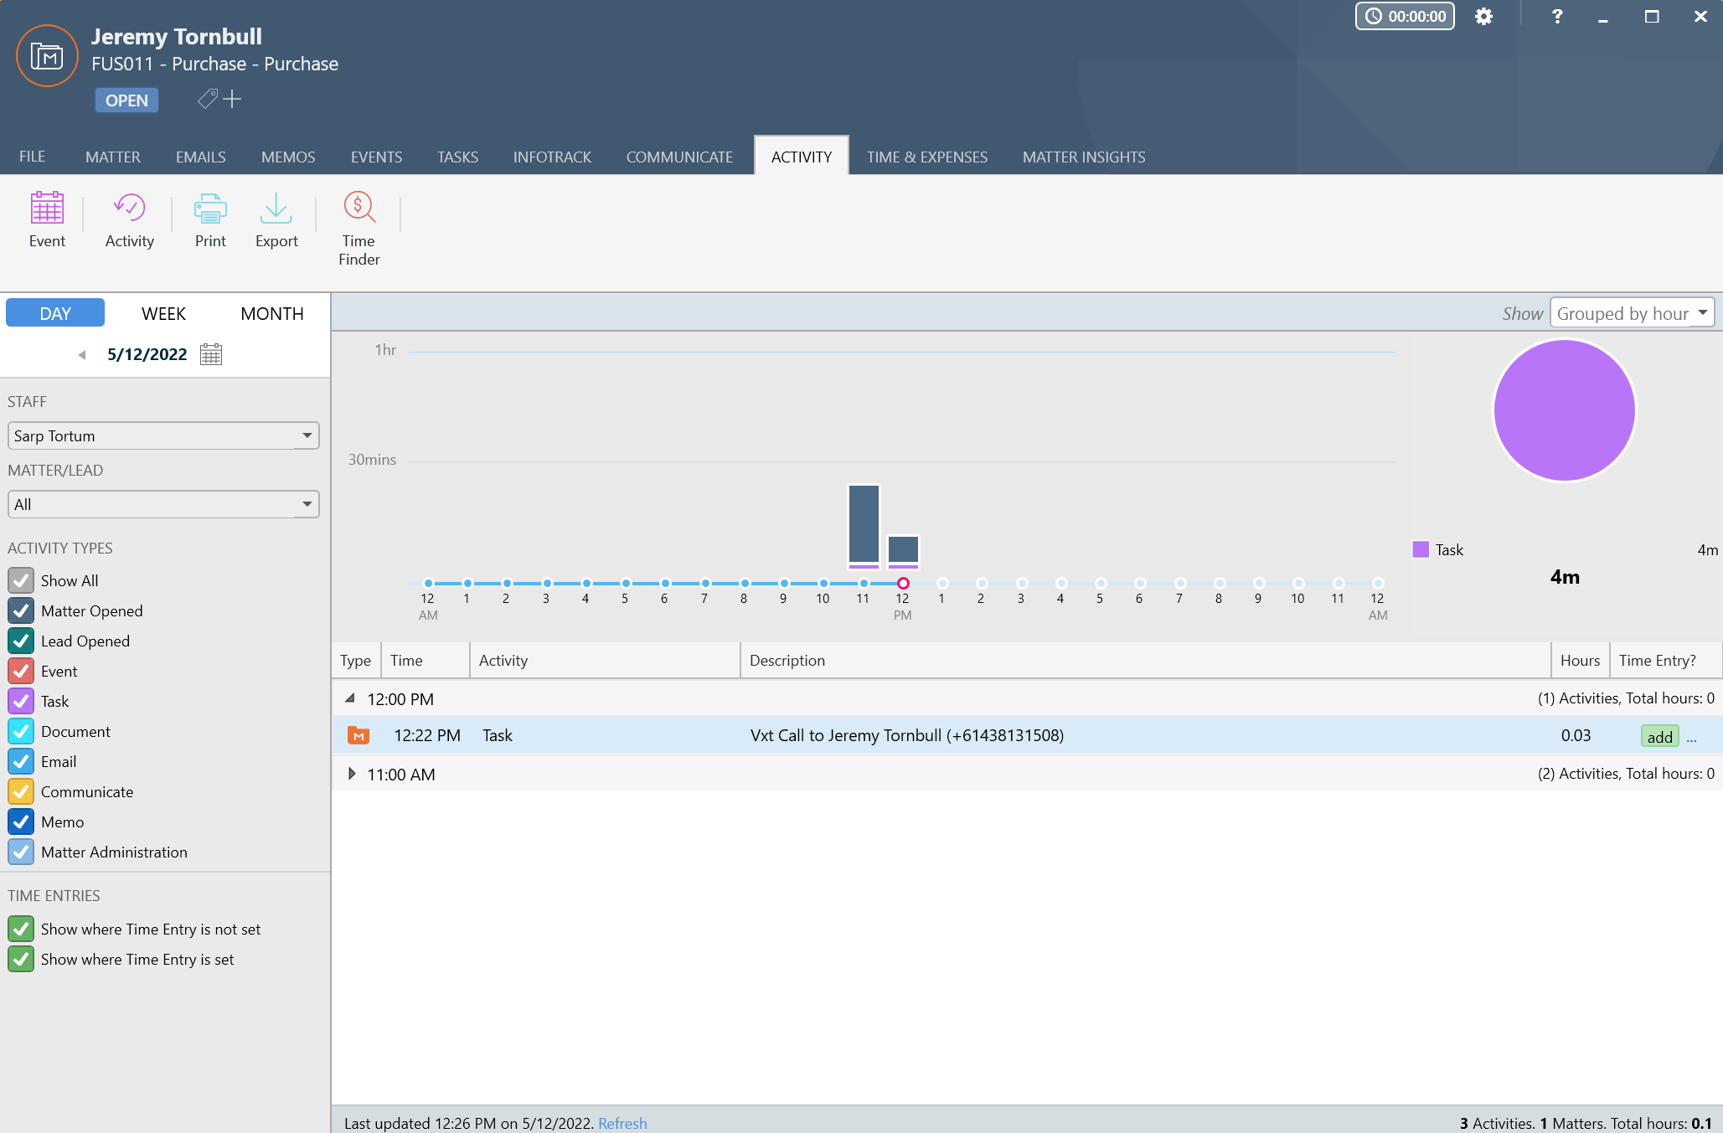Click the add tag icon beside OPEN
The height and width of the screenshot is (1133, 1723).
(x=219, y=100)
